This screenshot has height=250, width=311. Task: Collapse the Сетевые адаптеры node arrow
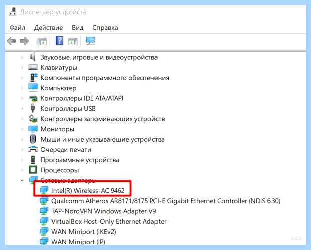pos(22,180)
